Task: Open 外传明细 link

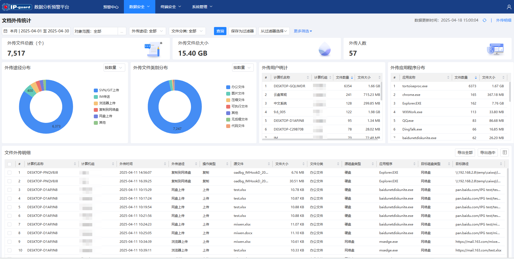Action: [504, 20]
